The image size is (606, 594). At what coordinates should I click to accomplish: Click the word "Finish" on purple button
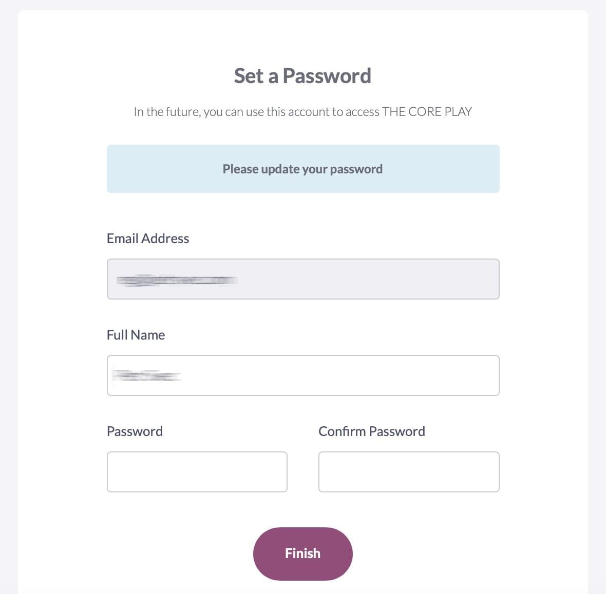tap(302, 553)
